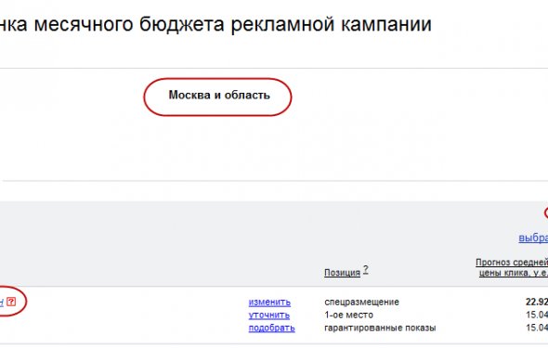Image resolution: width=548 pixels, height=348 pixels.
Task: Click the red question mark icon
Action: point(11,302)
